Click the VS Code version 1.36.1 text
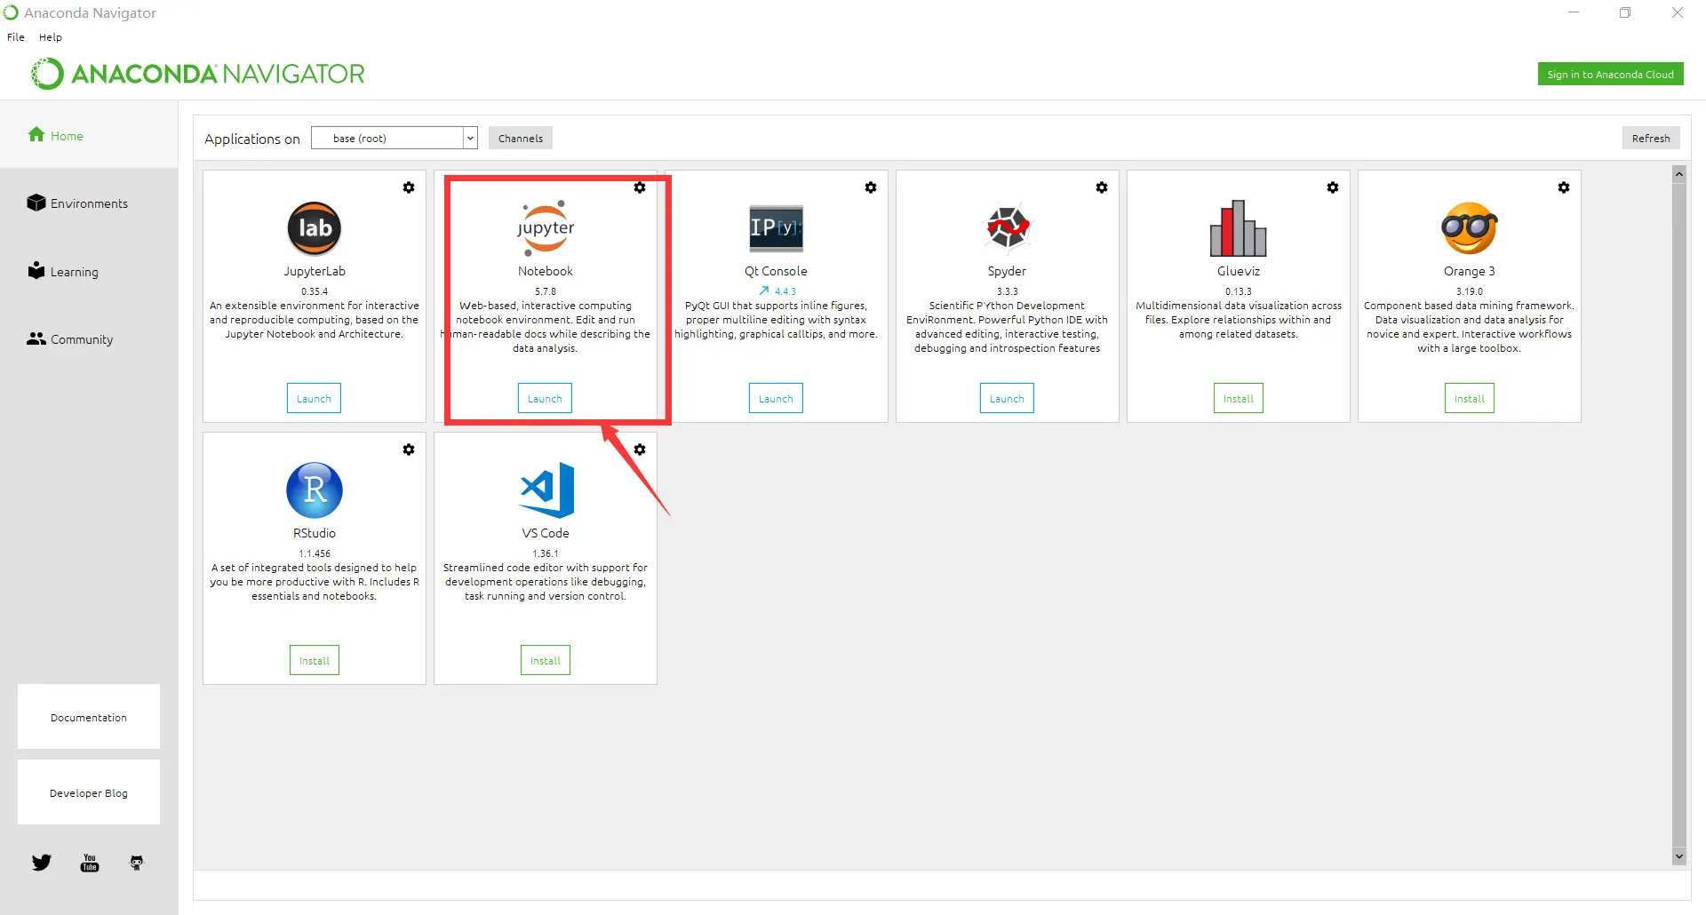This screenshot has width=1706, height=915. (546, 553)
